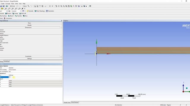Click the Save project icon

[x=1, y=6]
